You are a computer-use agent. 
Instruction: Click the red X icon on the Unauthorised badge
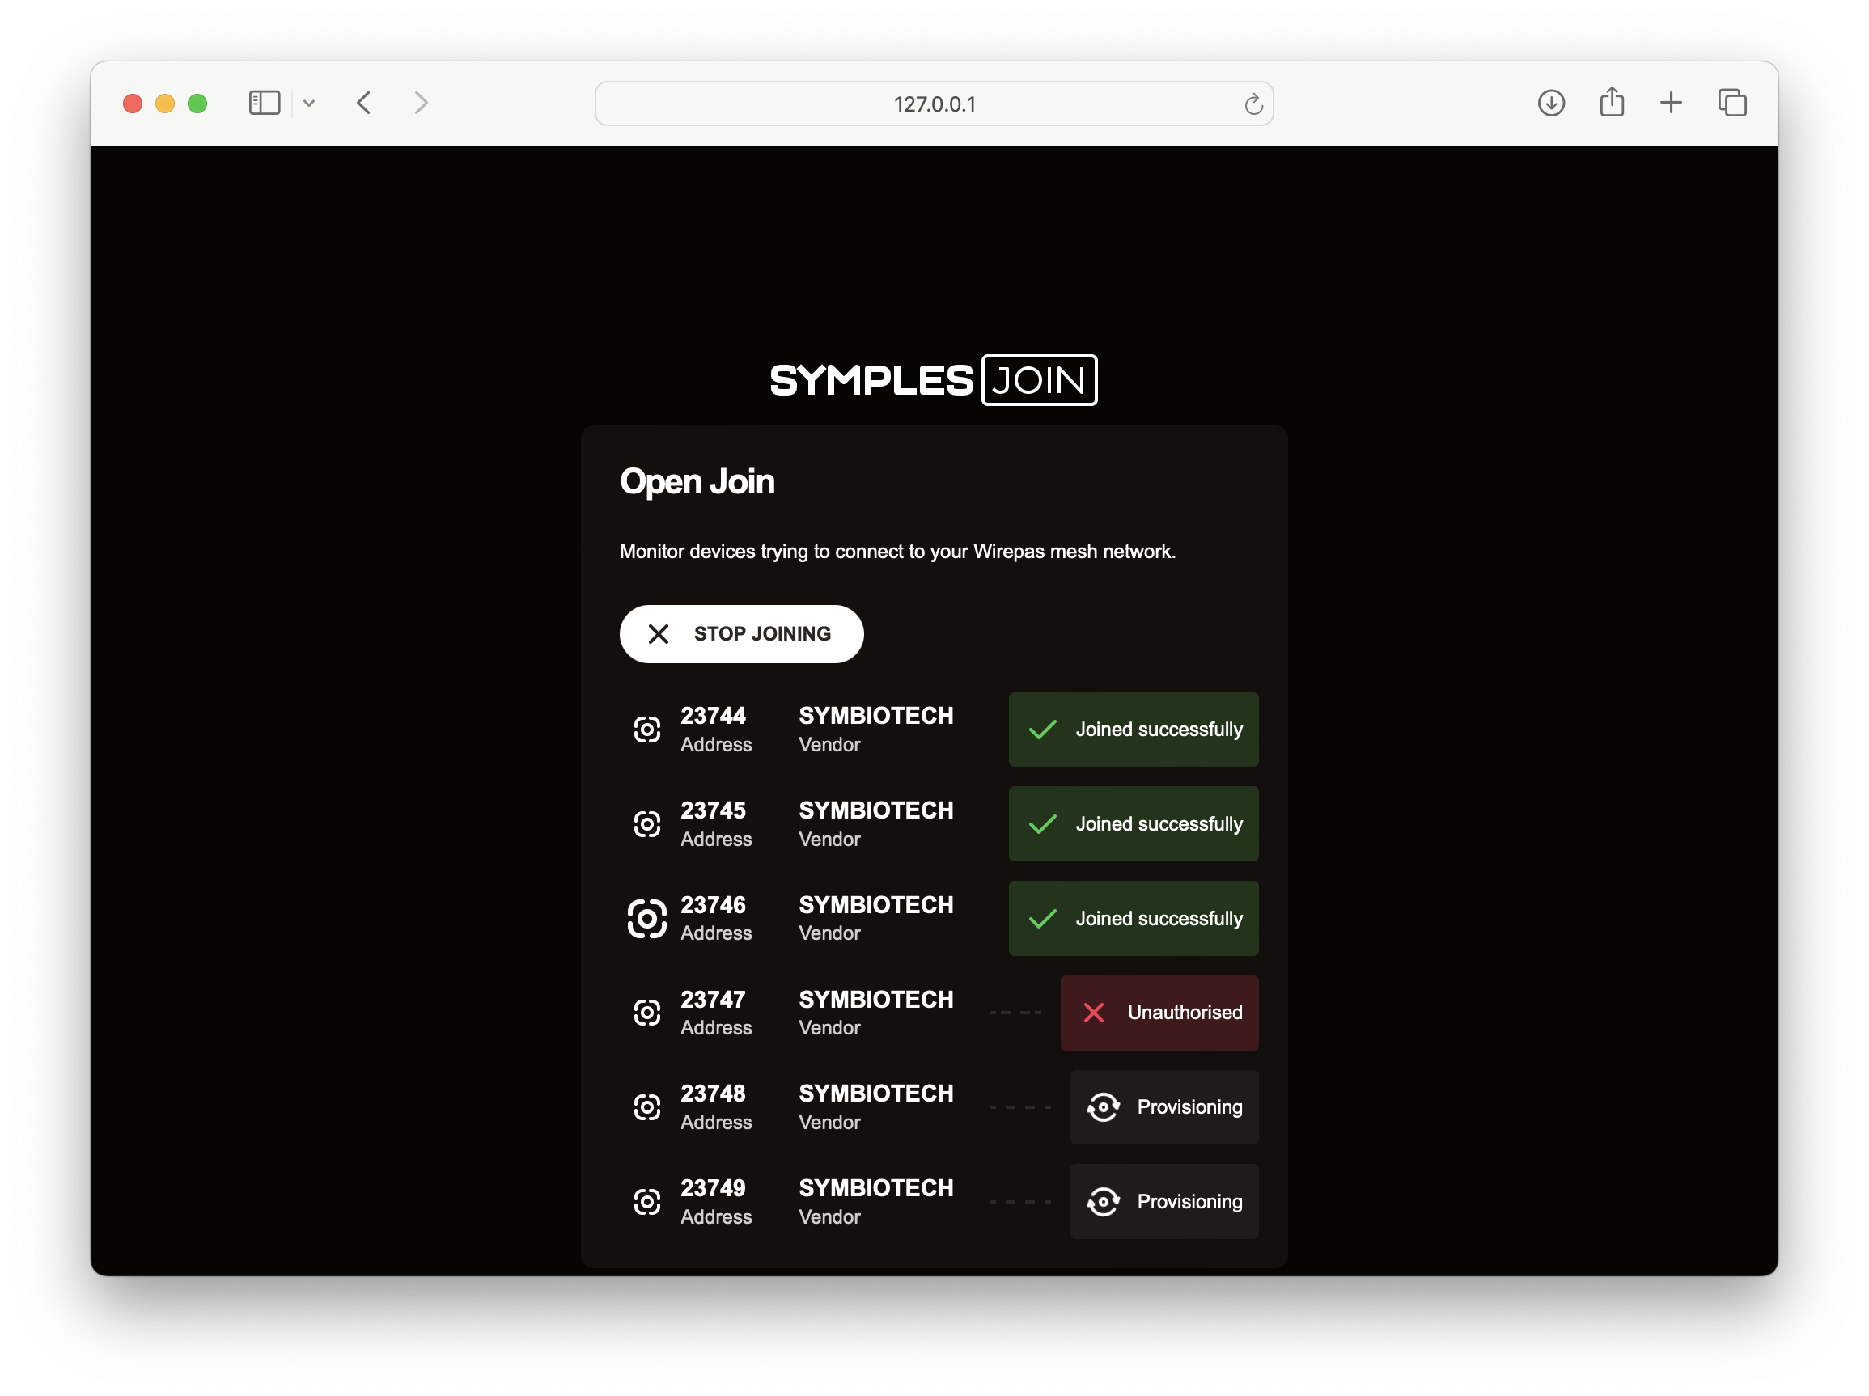click(x=1094, y=1013)
